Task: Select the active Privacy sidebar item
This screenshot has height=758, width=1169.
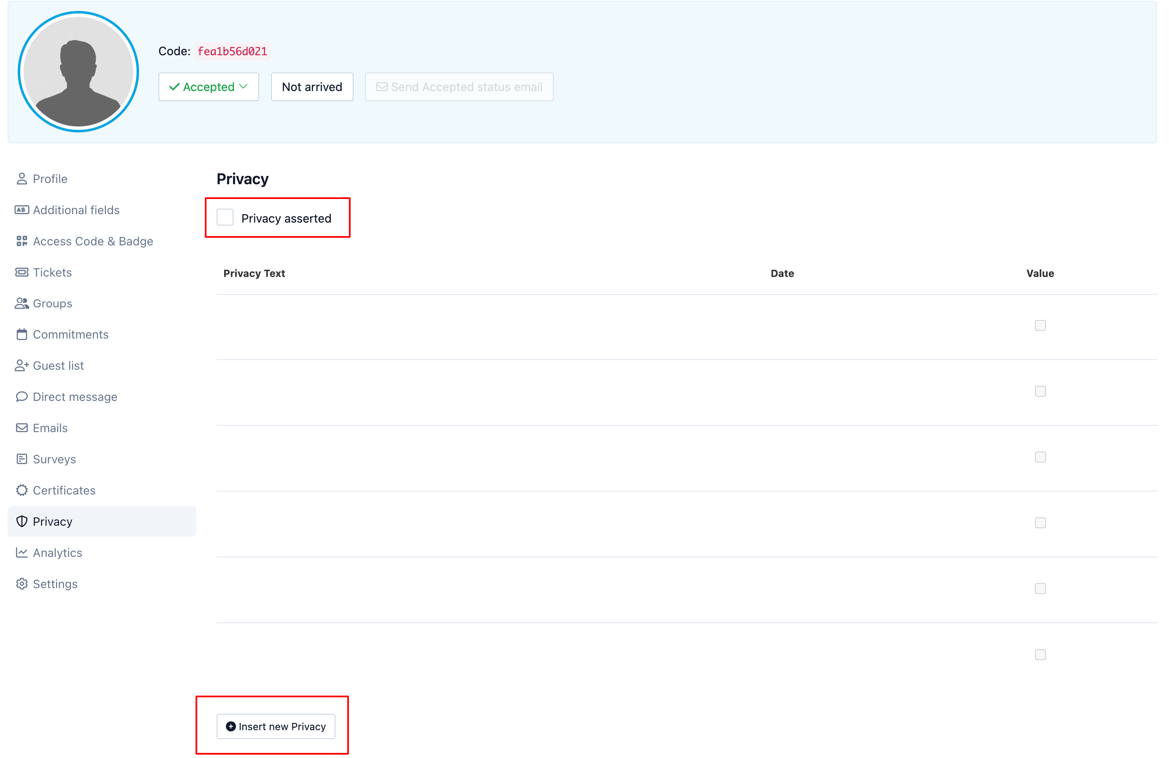Action: 102,522
